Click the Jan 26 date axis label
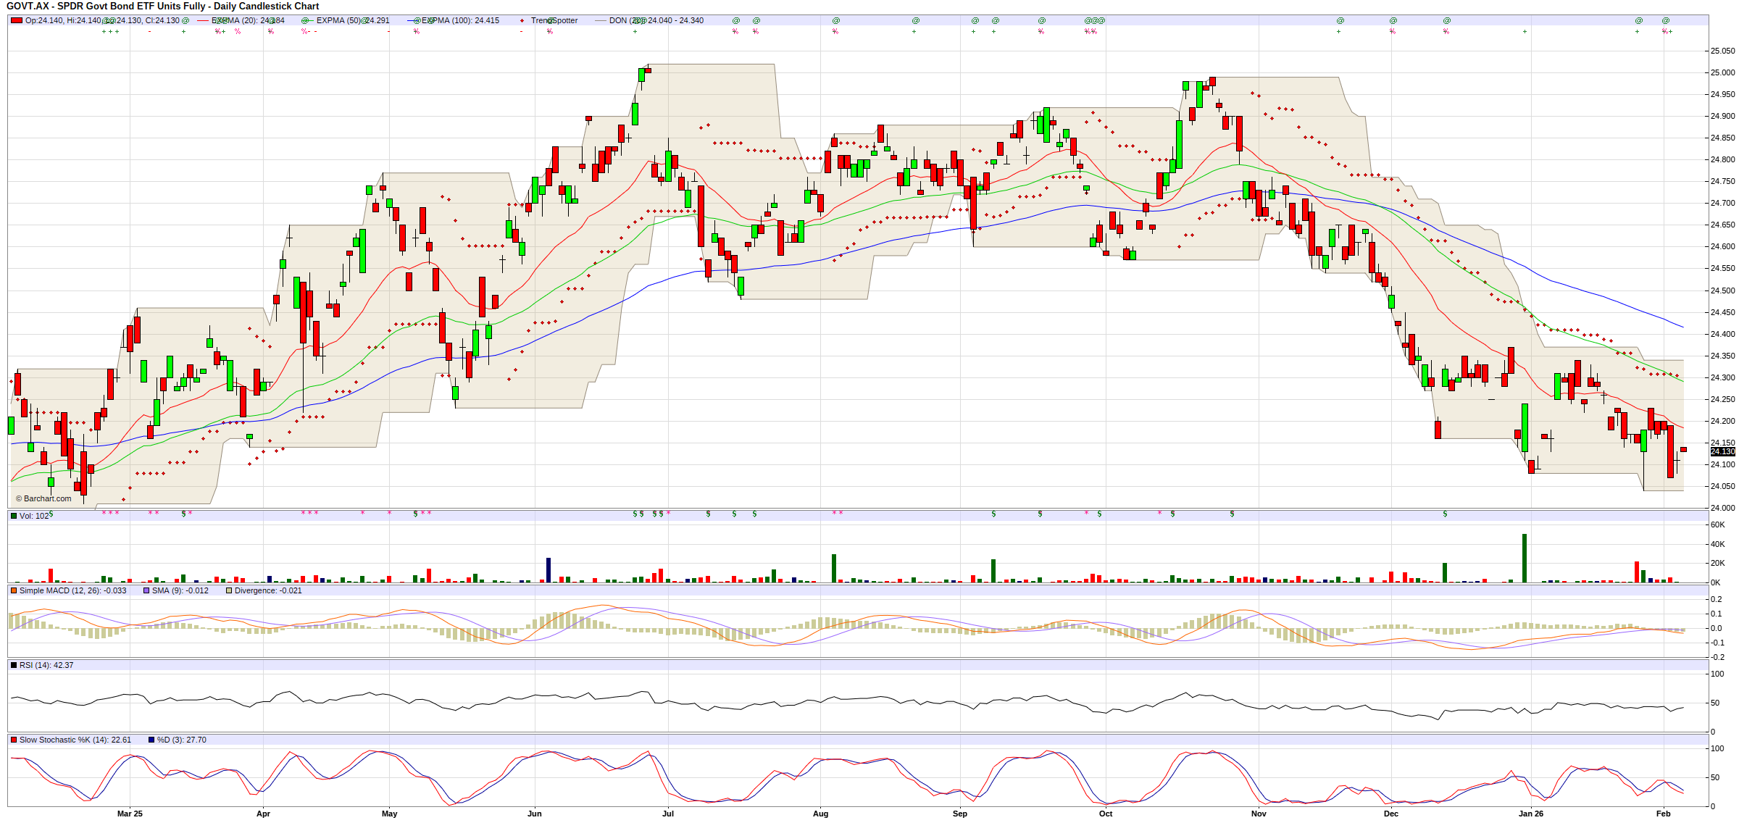Viewport: 1739px width, 836px height. click(1531, 814)
